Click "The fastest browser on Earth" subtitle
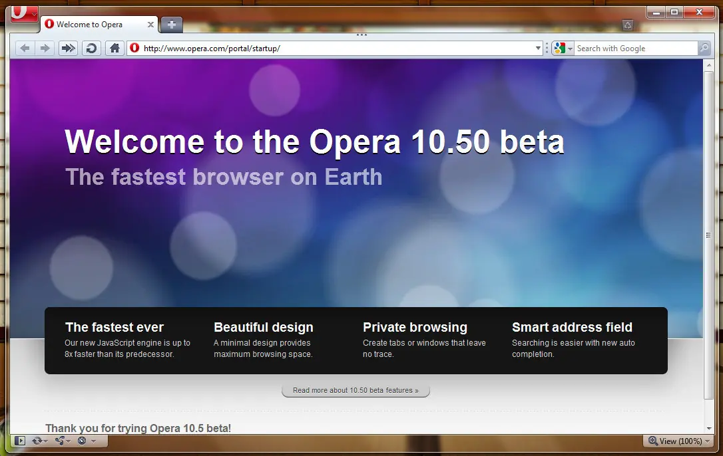Screen dimensions: 723x456 [x=224, y=177]
